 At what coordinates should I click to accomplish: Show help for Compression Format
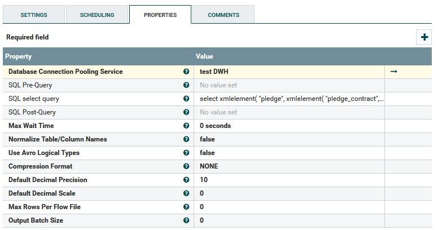[186, 166]
